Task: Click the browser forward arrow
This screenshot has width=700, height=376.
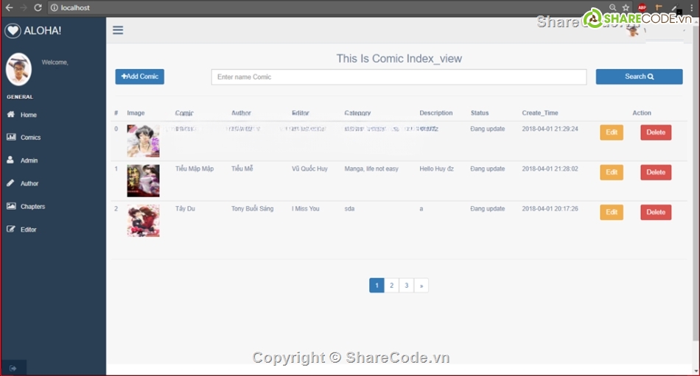Action: (24, 7)
